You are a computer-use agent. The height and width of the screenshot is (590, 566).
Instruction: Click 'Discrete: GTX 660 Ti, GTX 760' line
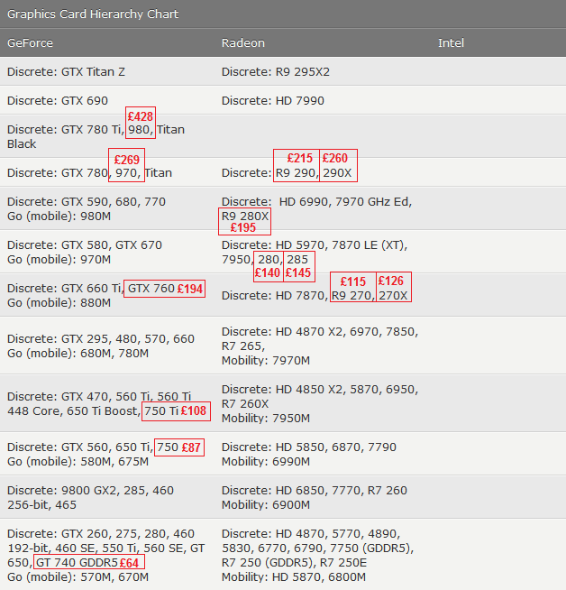91,288
